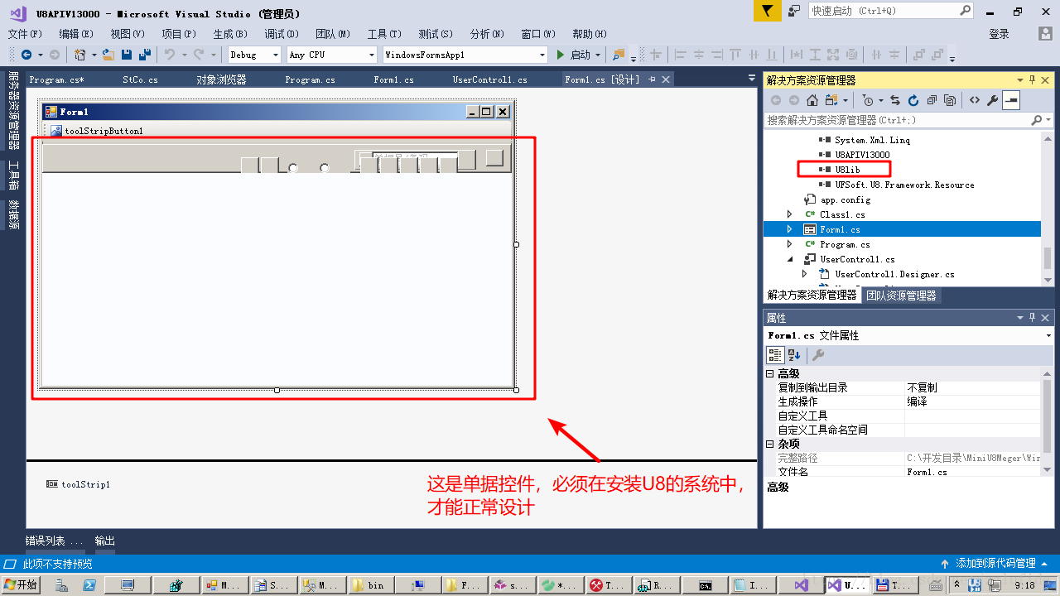This screenshot has width=1060, height=596.
Task: Click the Home icon in Solution Explorer
Action: tap(812, 100)
